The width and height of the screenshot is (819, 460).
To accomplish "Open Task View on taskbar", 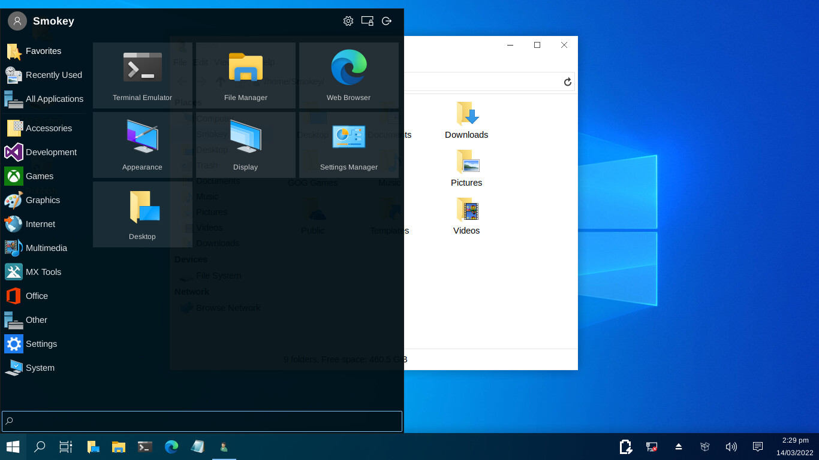I will click(x=66, y=447).
